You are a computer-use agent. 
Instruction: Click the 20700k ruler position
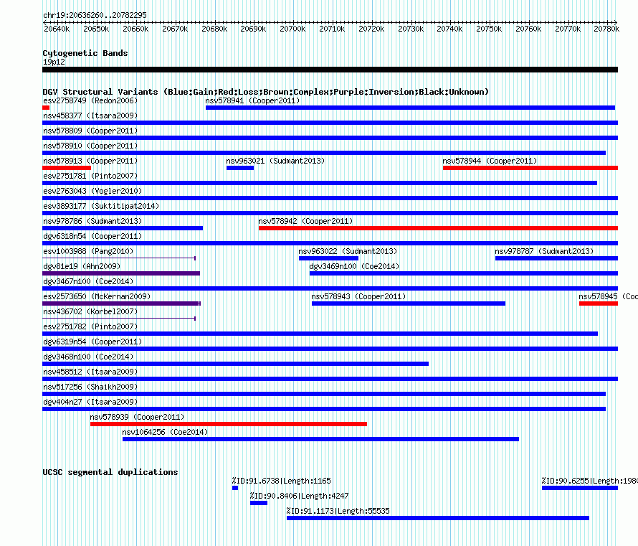[292, 29]
